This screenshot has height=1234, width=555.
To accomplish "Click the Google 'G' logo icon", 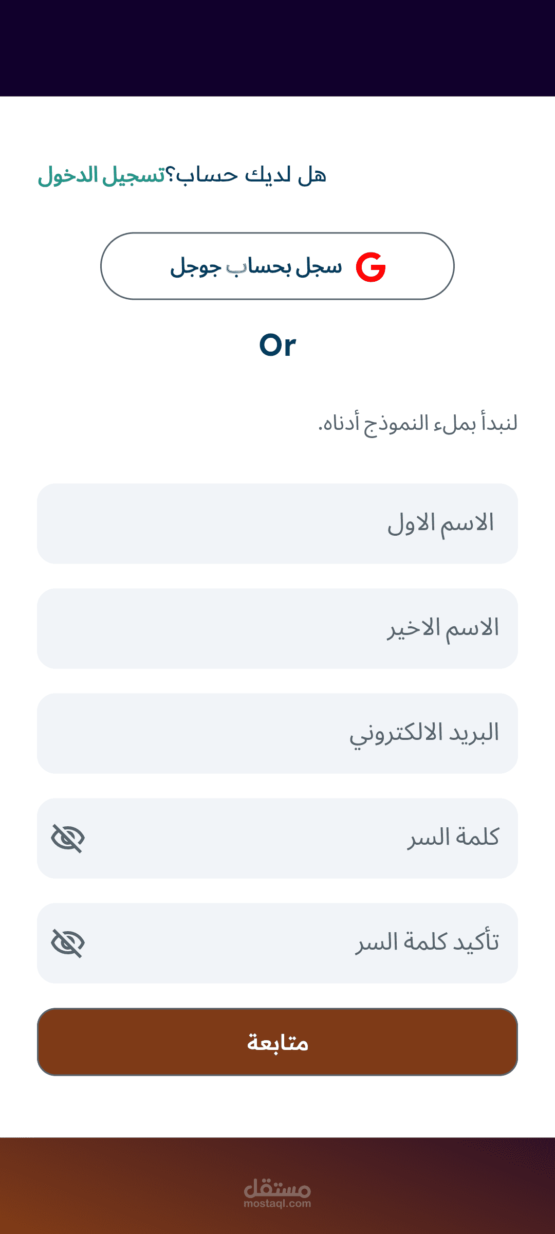I will click(371, 267).
